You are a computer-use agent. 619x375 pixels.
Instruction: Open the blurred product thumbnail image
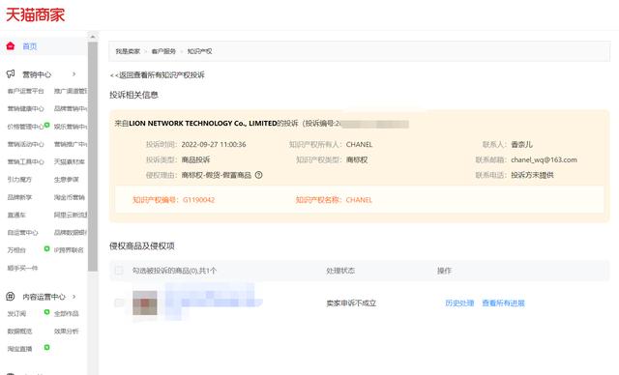coord(144,303)
